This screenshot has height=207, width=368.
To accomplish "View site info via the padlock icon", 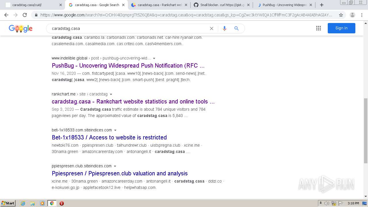I will (36, 15).
